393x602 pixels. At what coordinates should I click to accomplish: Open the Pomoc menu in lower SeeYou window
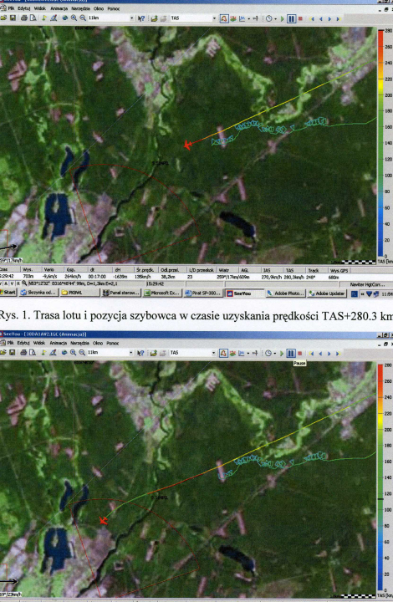pyautogui.click(x=112, y=343)
